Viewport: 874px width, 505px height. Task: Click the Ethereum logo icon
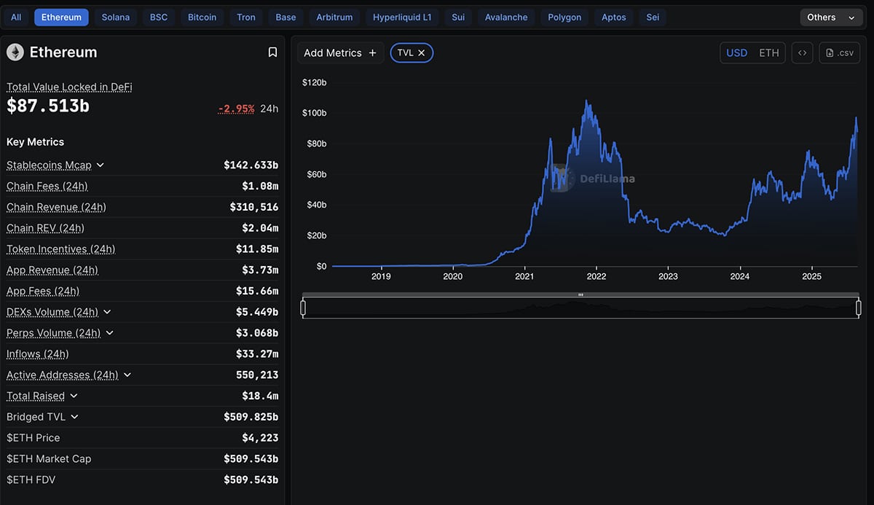point(15,52)
